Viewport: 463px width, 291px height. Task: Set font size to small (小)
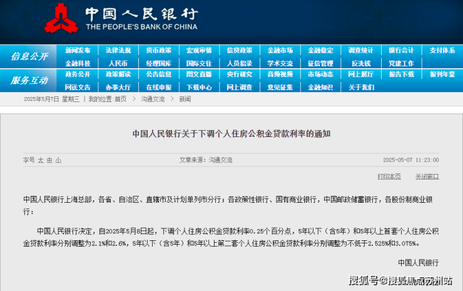pyautogui.click(x=58, y=160)
